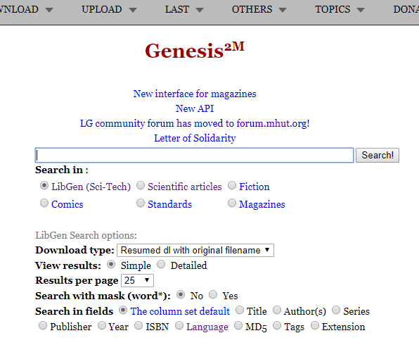The width and height of the screenshot is (419, 364).
Task: Click The column set default link
Action: pyautogui.click(x=180, y=311)
